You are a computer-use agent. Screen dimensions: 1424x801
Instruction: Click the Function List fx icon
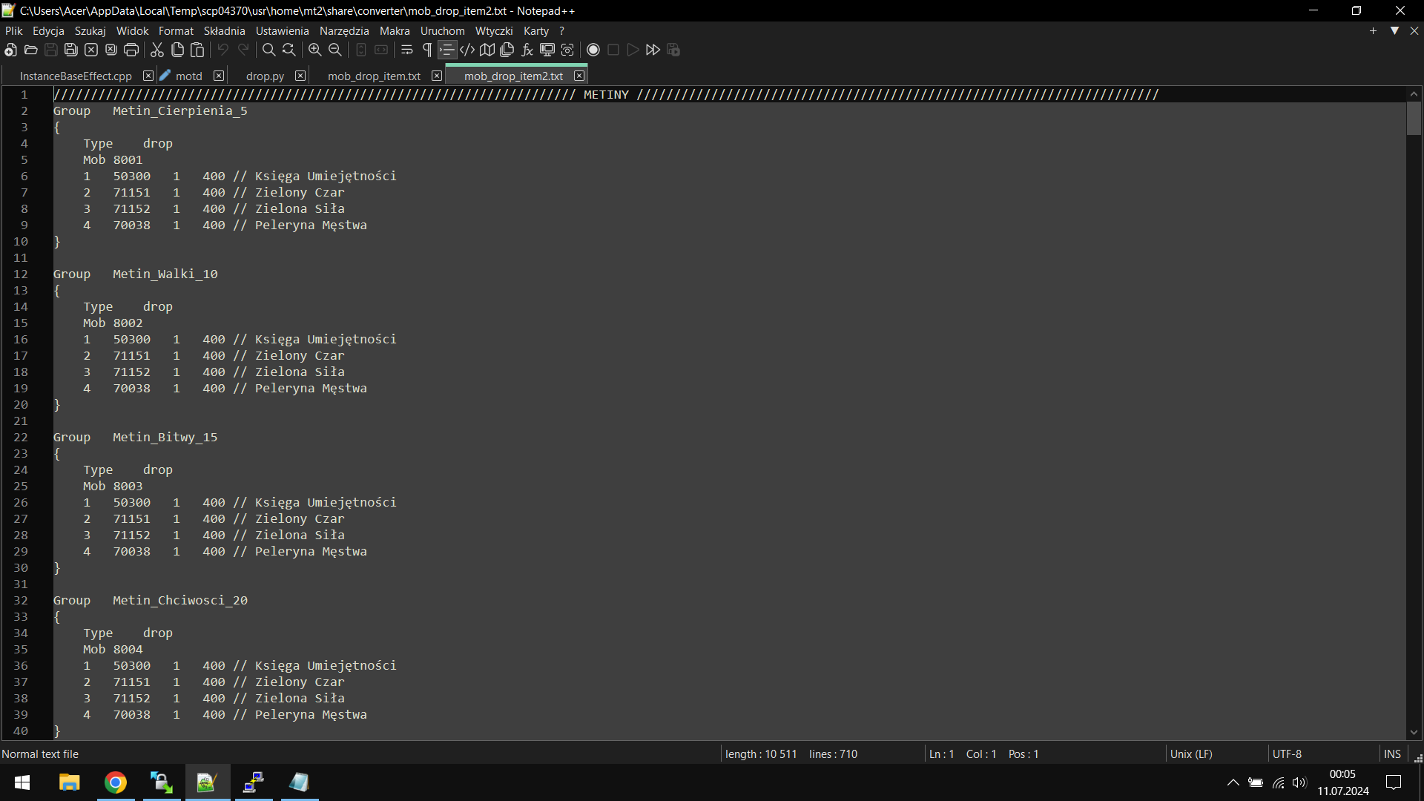tap(527, 50)
